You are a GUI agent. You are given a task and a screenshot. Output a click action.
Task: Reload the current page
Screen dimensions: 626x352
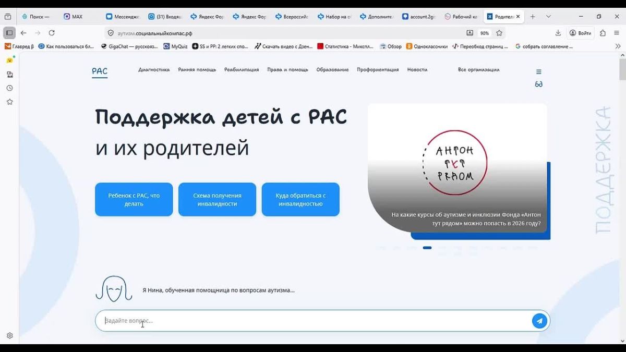click(x=52, y=33)
